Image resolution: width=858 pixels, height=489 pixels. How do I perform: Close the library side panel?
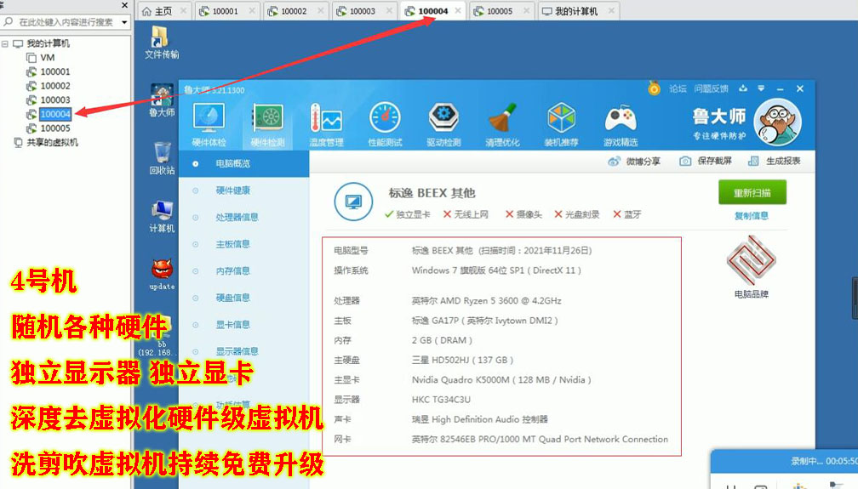click(x=125, y=5)
